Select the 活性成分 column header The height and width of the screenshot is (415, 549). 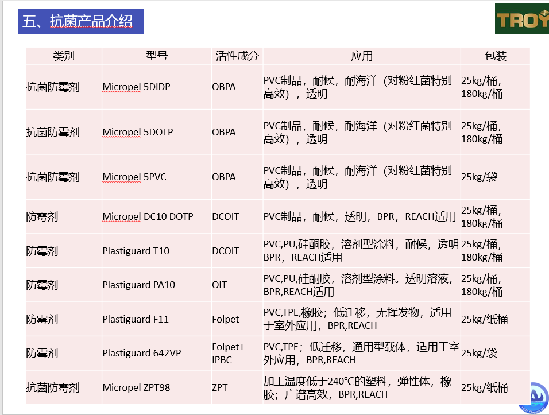[x=237, y=56]
